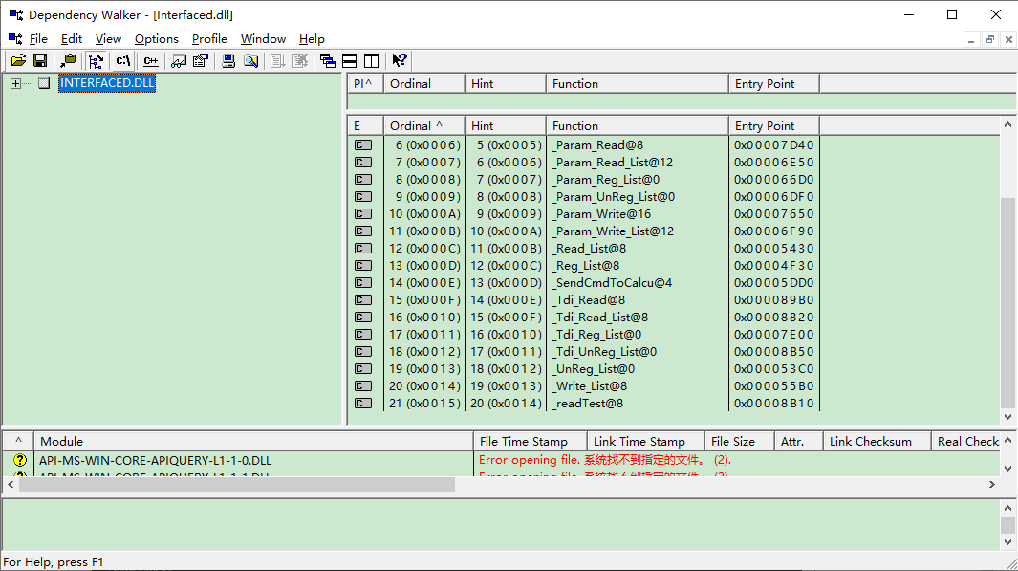Click the C icon for _Param_Read@8
The image size is (1018, 571).
pyautogui.click(x=363, y=144)
